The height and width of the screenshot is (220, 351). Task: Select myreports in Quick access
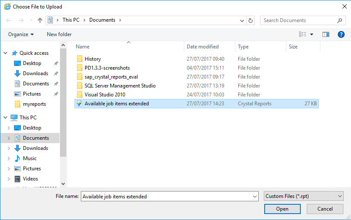pyautogui.click(x=34, y=104)
